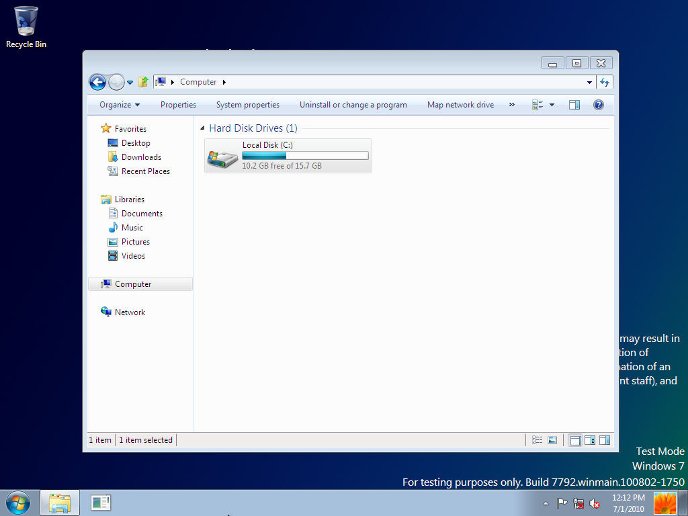Select Documents under Libraries
688x516 pixels.
click(142, 214)
